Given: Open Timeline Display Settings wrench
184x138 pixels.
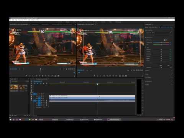Looking at the screenshot, I should click(46, 84).
